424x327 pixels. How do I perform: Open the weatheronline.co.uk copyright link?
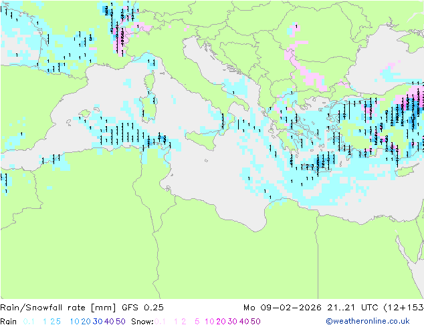[368, 321]
